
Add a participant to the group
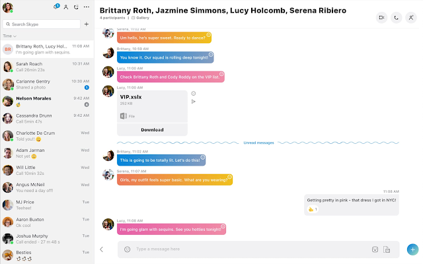click(411, 18)
